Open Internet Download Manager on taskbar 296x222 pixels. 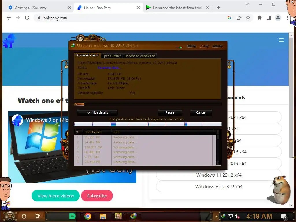click(x=134, y=216)
